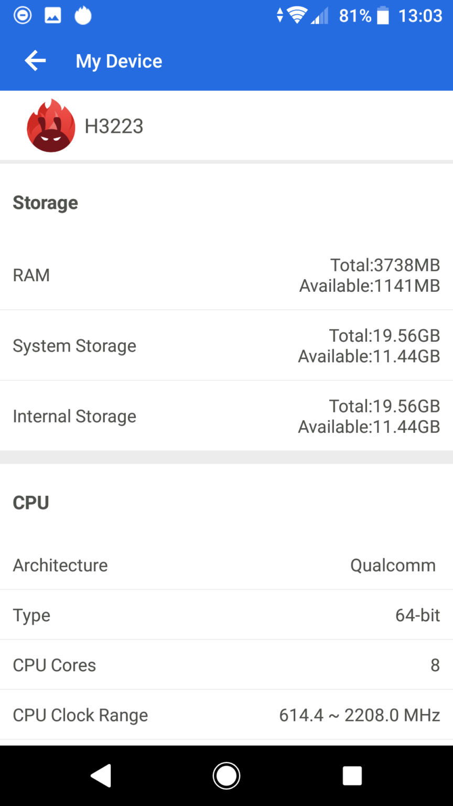Tap the back arrow in header
Viewport: 453px width, 806px height.
(35, 61)
